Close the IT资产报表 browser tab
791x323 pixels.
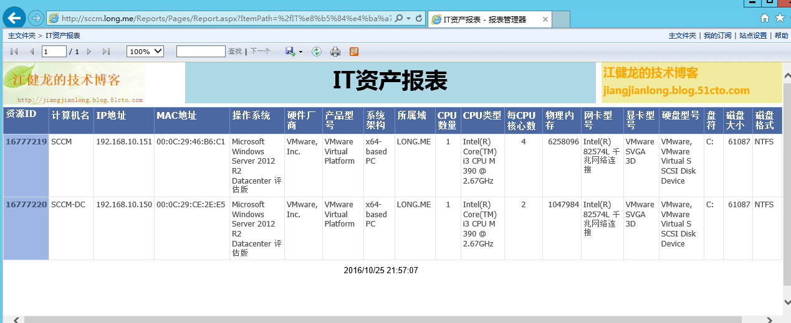coord(545,19)
